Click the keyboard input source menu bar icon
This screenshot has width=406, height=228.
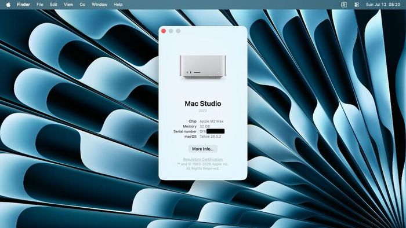344,5
